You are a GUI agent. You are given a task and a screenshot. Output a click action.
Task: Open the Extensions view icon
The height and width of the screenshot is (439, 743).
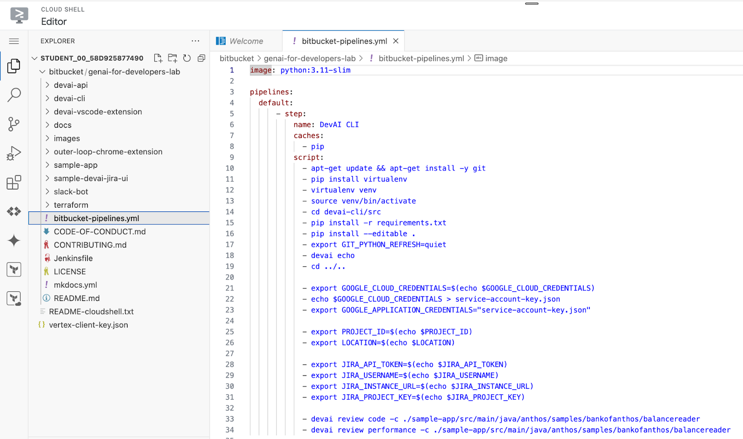point(14,183)
